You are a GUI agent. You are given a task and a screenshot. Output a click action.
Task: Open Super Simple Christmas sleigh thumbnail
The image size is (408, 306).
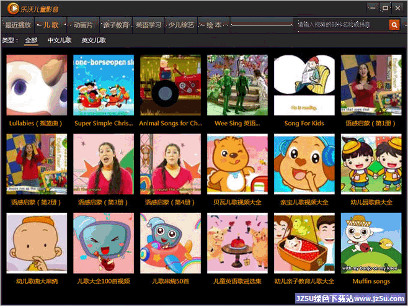pos(104,85)
